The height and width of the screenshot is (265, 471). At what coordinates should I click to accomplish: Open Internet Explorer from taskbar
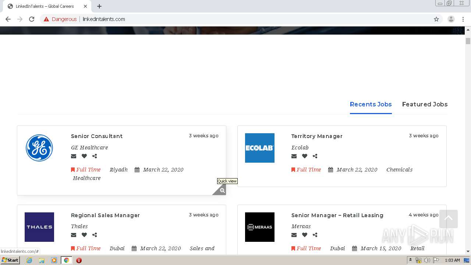29,260
